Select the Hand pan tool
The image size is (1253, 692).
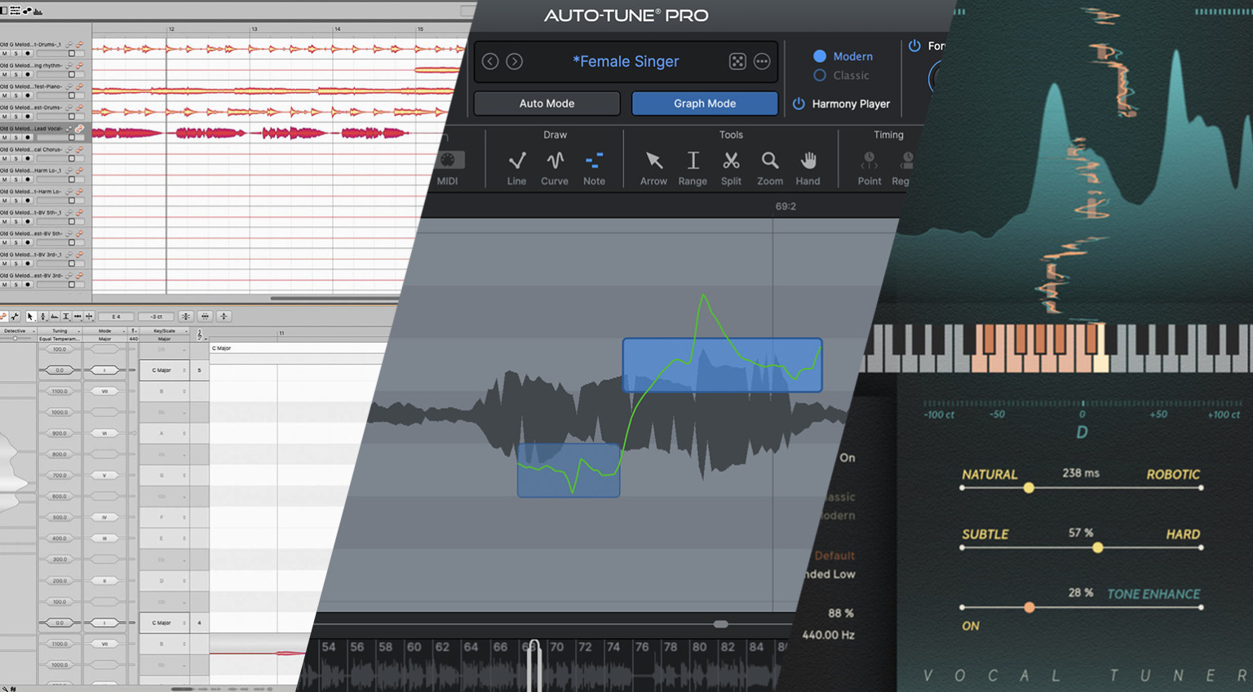tap(808, 161)
